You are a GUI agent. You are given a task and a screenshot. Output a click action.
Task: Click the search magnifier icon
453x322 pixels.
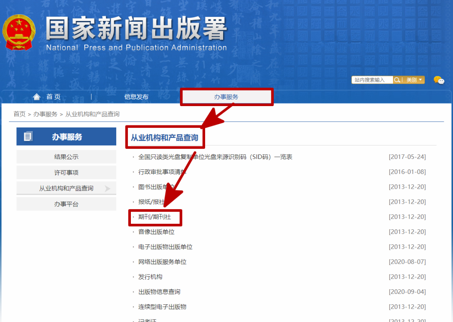[397, 80]
